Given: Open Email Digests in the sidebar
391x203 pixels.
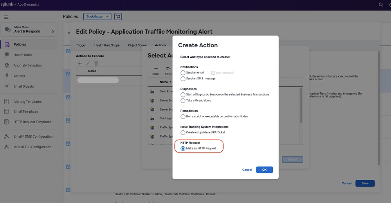Looking at the screenshot, I should click(23, 86).
